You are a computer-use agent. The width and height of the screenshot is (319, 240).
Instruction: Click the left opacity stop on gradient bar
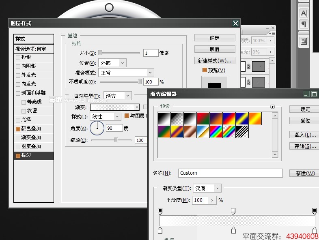160,211
